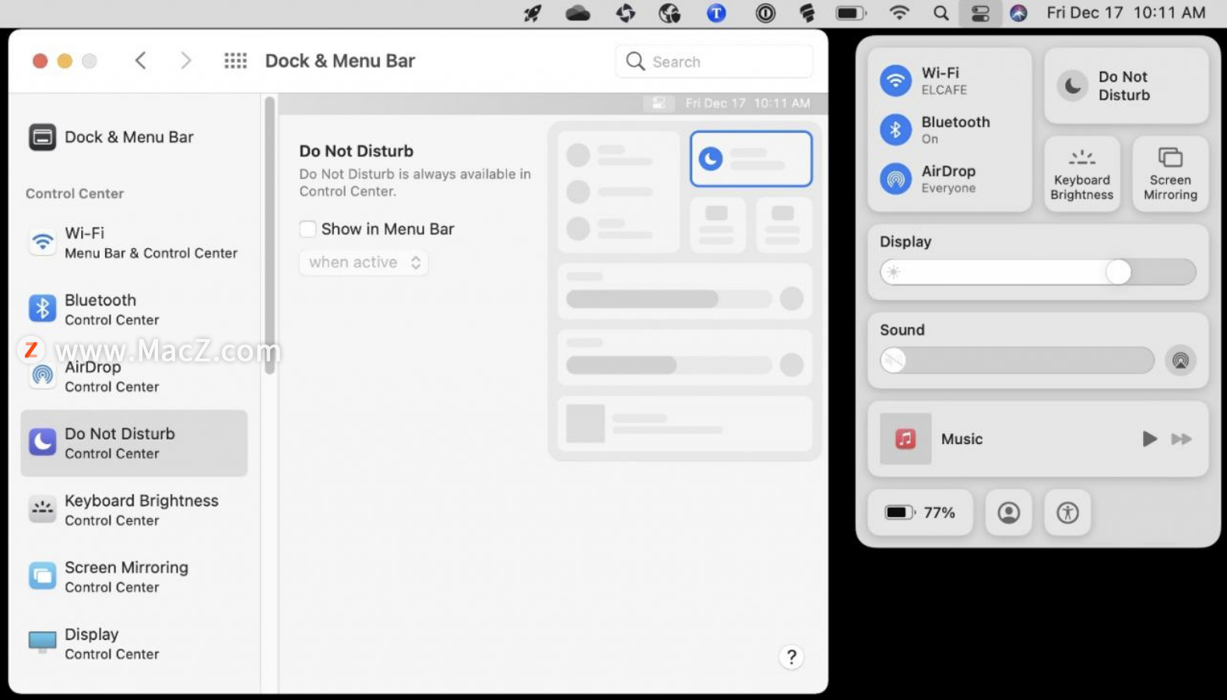The height and width of the screenshot is (700, 1227).
Task: Open the Music app icon
Action: [905, 439]
